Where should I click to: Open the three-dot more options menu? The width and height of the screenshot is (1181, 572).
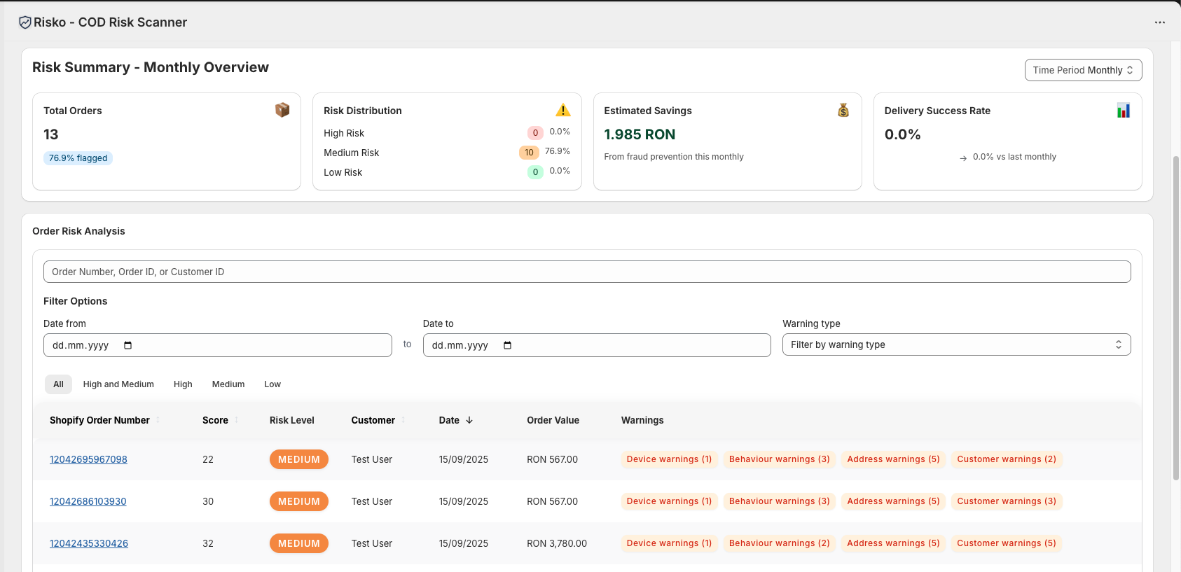(x=1160, y=22)
